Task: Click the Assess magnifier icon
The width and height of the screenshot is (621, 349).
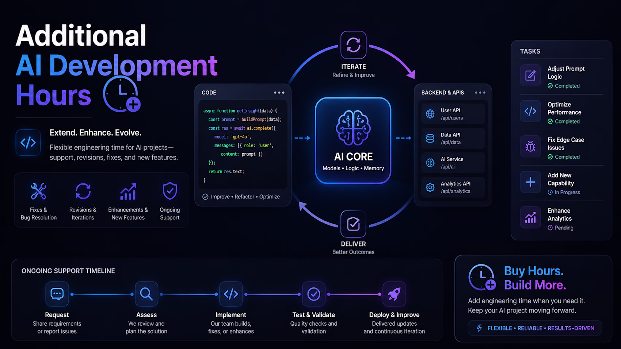Action: click(146, 294)
